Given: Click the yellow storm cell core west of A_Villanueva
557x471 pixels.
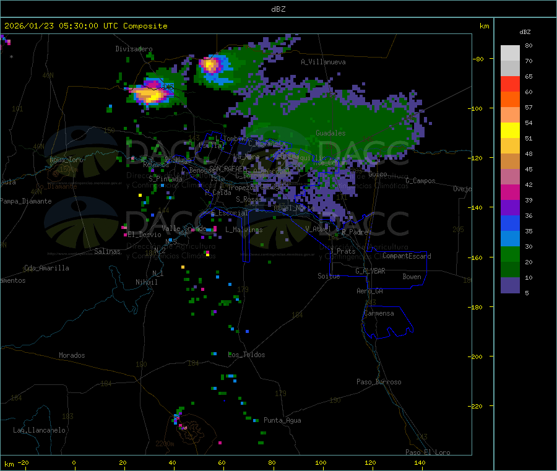Looking at the screenshot, I should tap(210, 66).
